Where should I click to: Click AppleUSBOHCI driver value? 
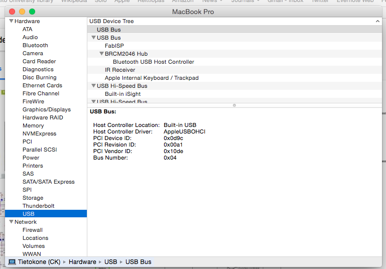point(184,131)
